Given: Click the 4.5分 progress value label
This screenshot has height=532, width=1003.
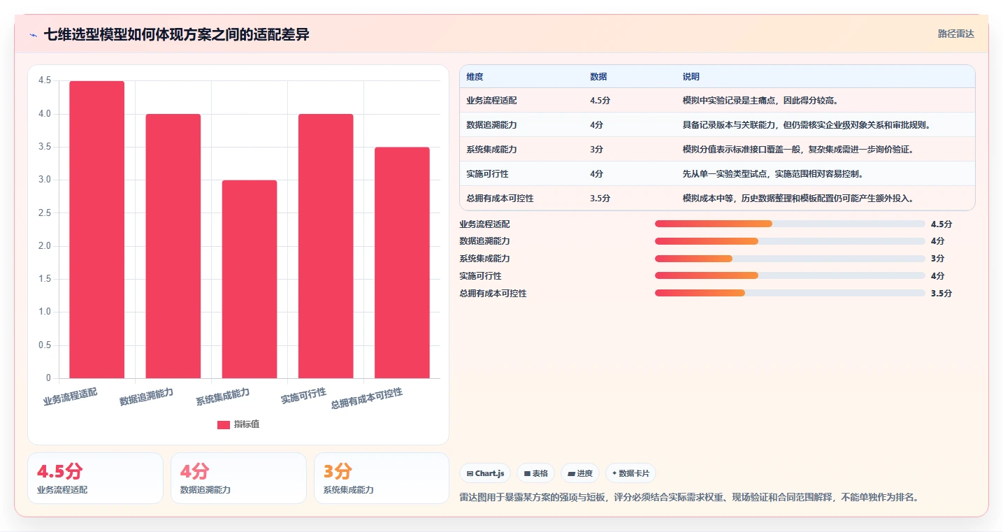Looking at the screenshot, I should (941, 224).
